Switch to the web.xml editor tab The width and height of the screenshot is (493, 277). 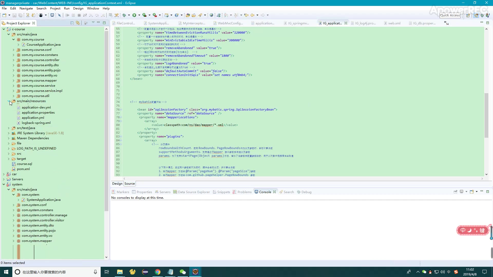pos(394,23)
